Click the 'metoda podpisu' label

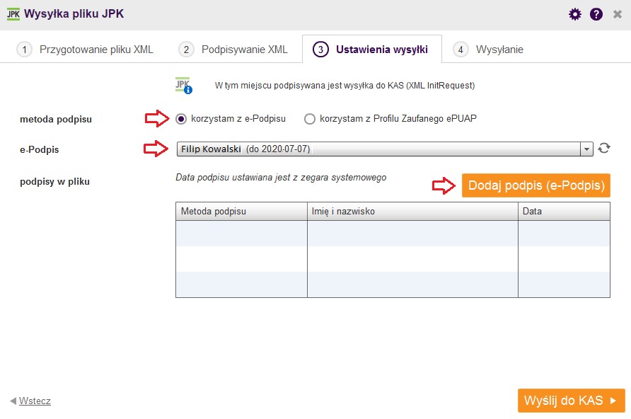tap(56, 120)
